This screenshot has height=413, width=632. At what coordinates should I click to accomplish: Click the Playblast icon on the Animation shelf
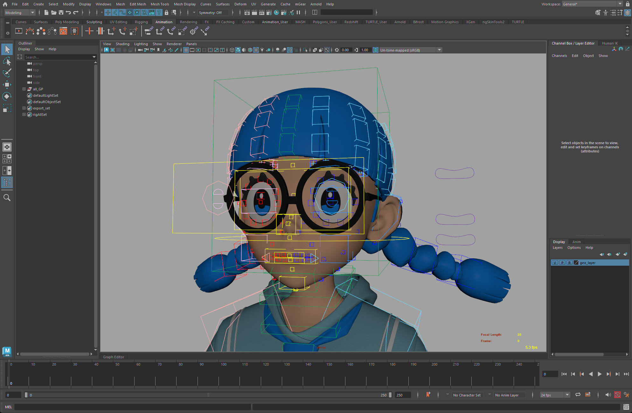[19, 31]
